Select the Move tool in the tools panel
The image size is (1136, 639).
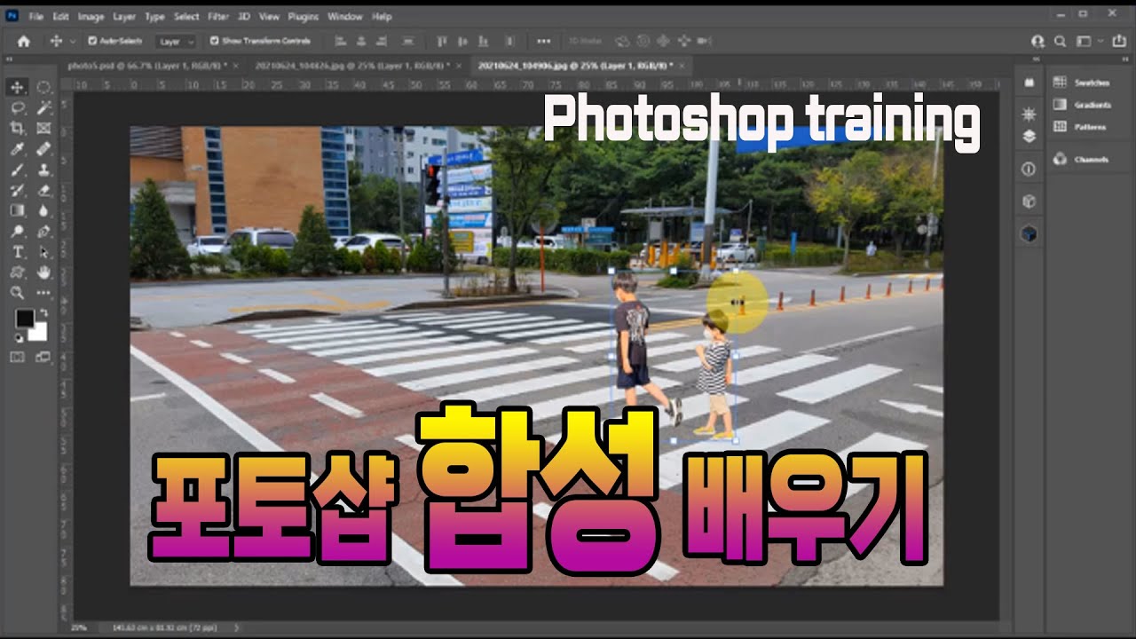(17, 87)
